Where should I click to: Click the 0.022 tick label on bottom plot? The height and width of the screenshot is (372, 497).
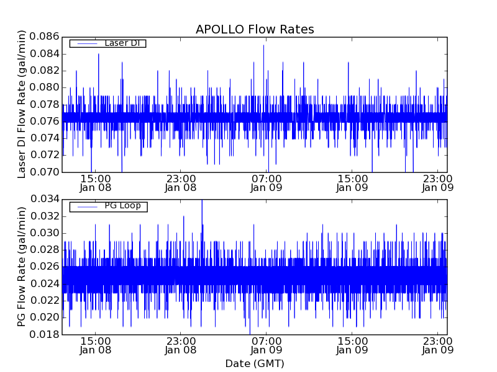point(44,301)
